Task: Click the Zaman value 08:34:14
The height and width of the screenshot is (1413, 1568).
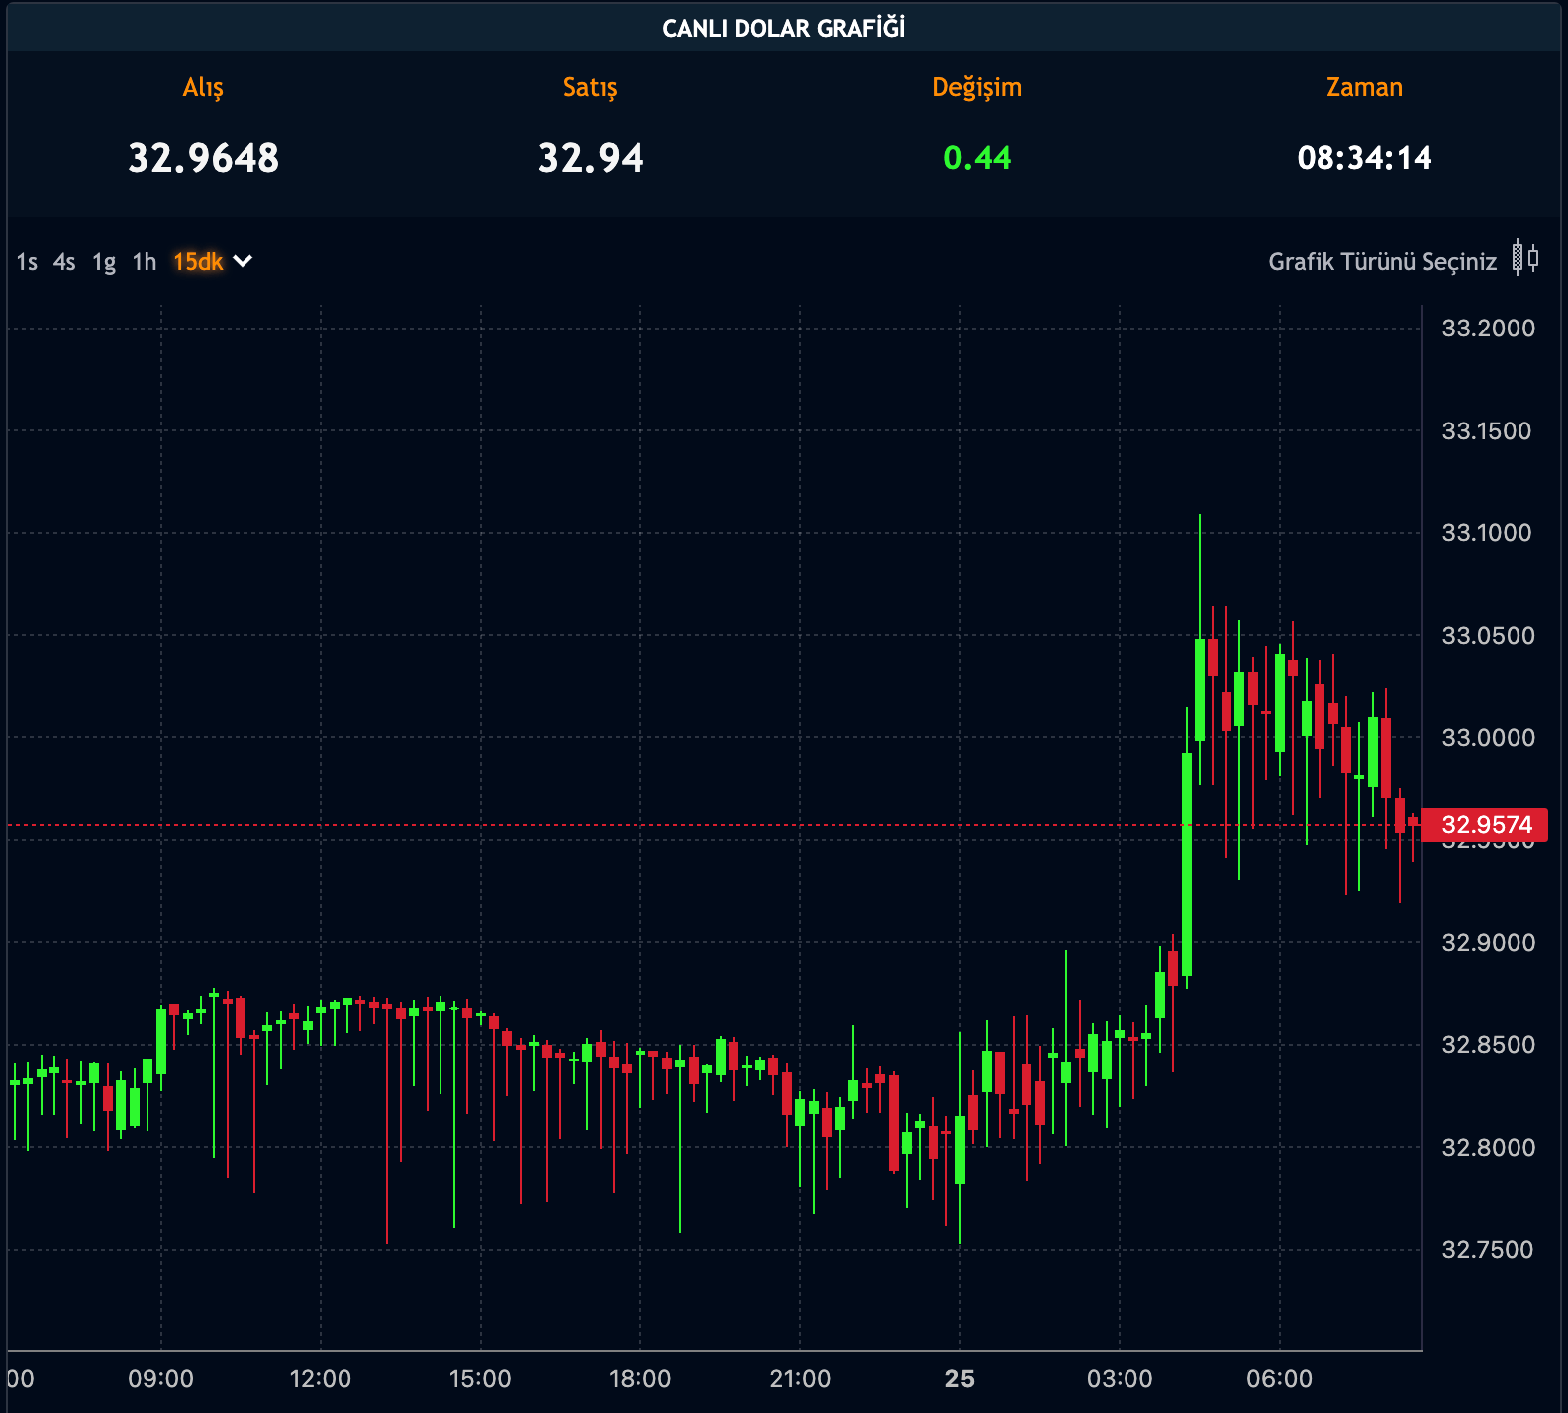Action: pos(1364,158)
